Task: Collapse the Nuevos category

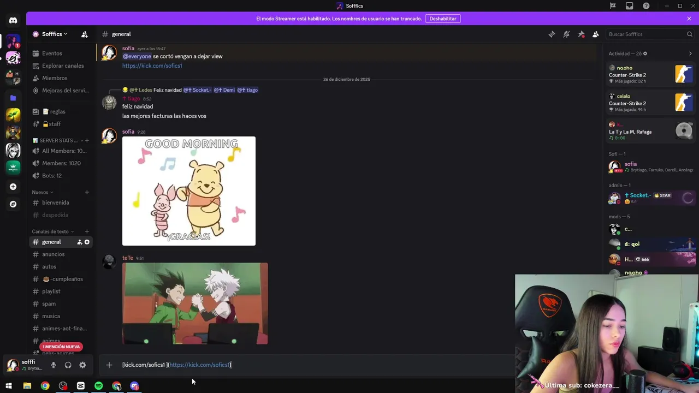Action: 43,192
